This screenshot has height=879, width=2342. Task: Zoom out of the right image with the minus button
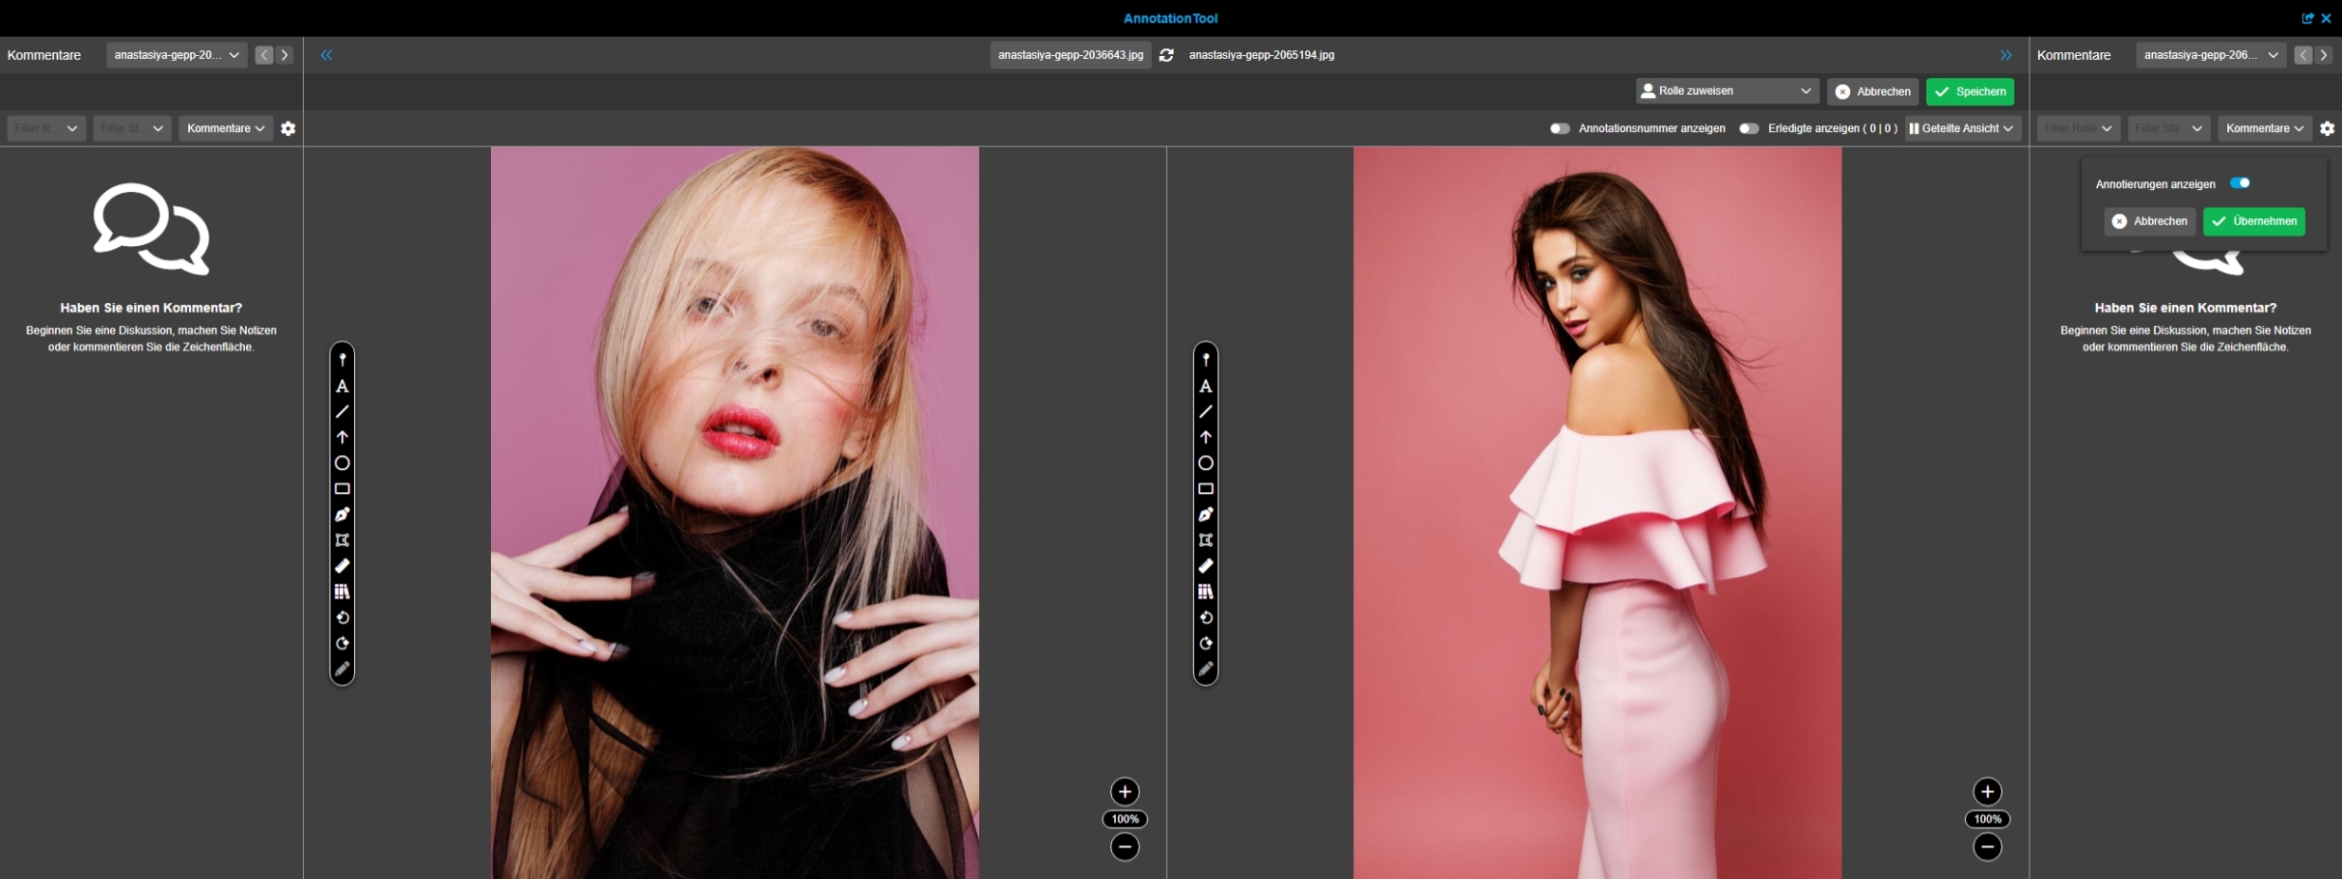pos(1987,847)
